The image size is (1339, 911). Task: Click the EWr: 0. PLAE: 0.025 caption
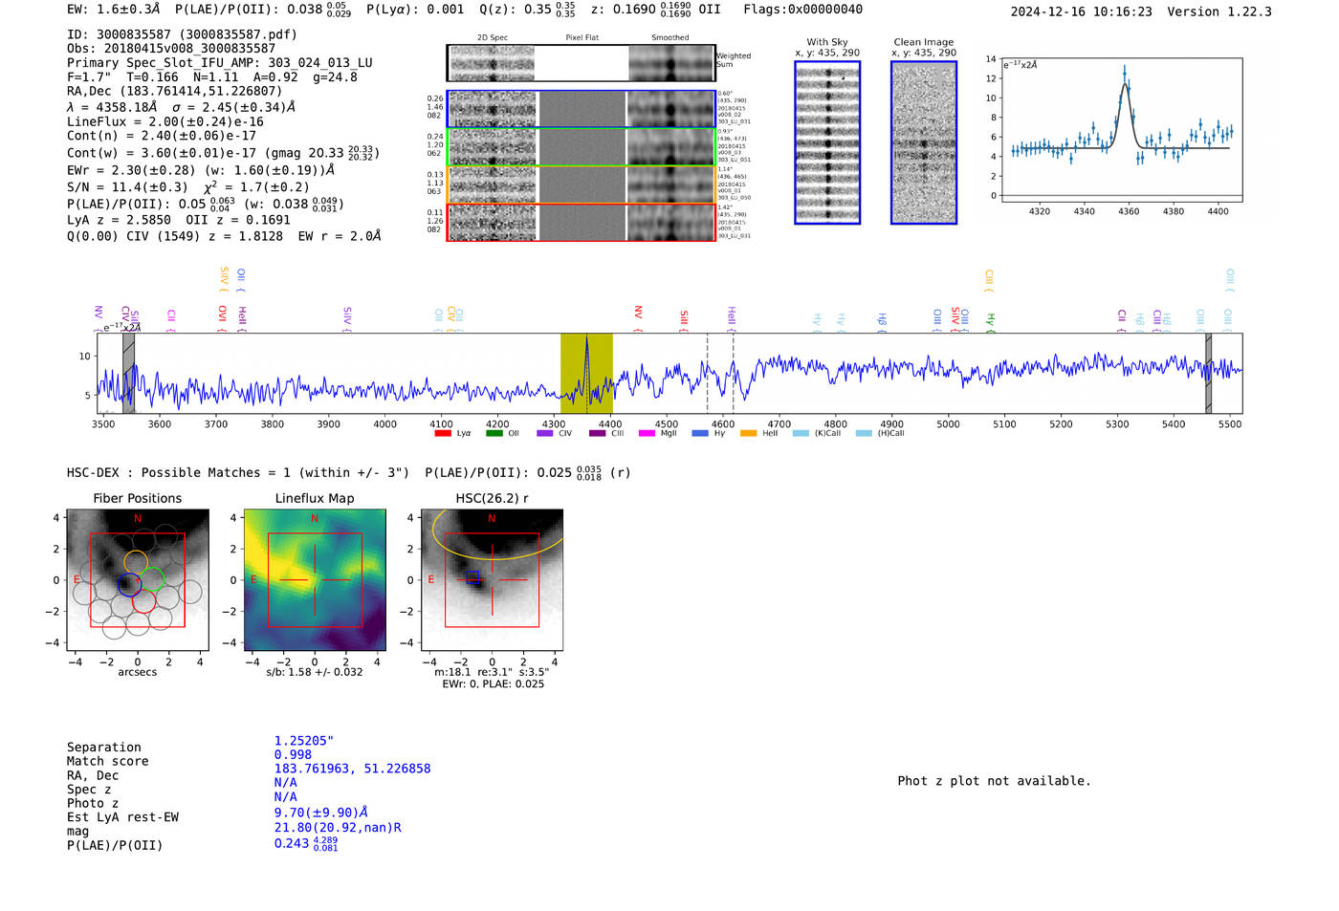(493, 684)
